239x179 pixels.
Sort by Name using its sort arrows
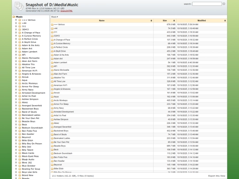(151, 20)
